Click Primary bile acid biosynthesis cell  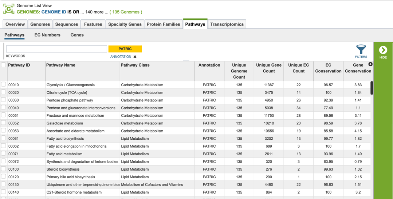71,177
